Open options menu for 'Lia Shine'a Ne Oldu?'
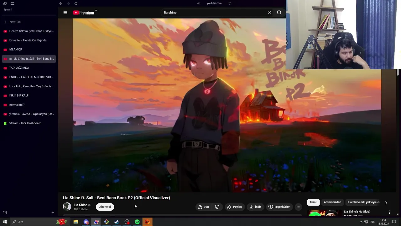The height and width of the screenshot is (226, 401). [389, 213]
